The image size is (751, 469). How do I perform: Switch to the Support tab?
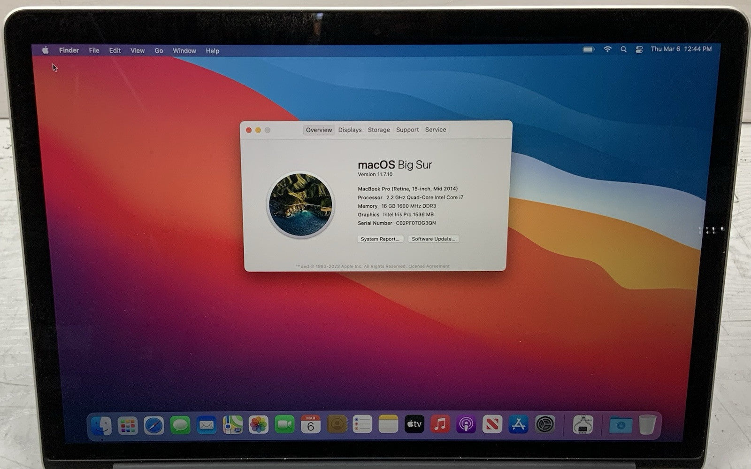[407, 130]
